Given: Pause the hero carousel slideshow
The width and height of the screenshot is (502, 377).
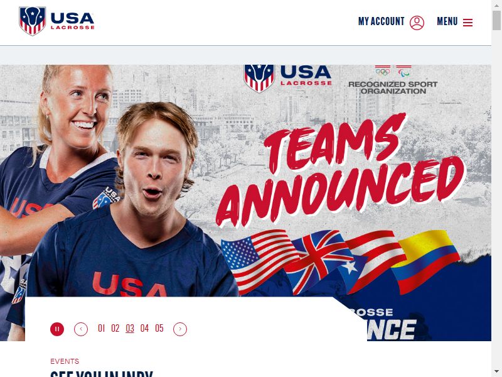Looking at the screenshot, I should point(57,329).
